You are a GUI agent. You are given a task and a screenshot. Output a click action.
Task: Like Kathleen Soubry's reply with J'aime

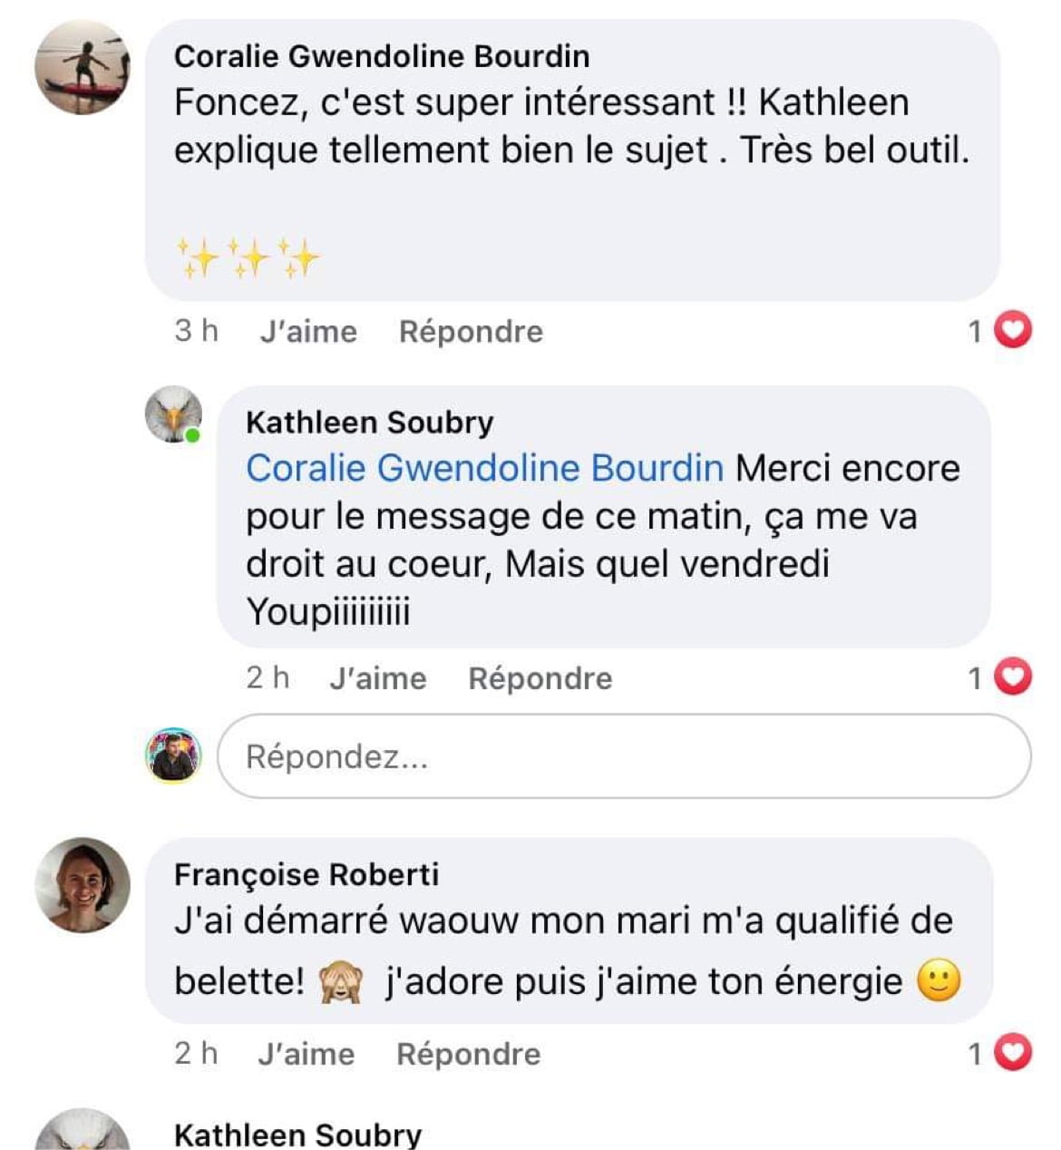[377, 678]
